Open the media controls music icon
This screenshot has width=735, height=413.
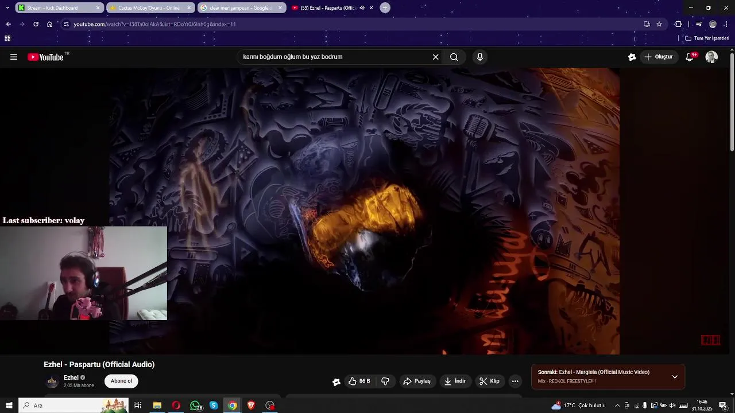point(699,24)
